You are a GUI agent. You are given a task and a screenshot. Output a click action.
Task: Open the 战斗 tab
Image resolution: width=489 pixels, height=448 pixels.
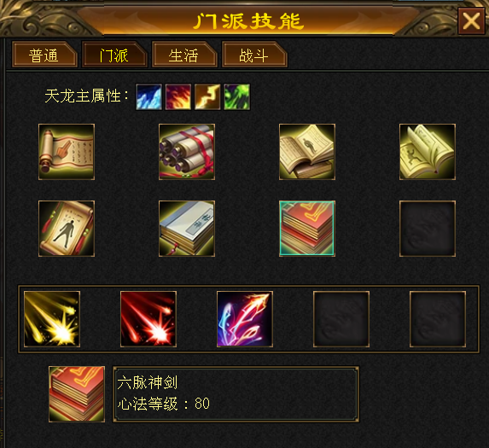254,55
